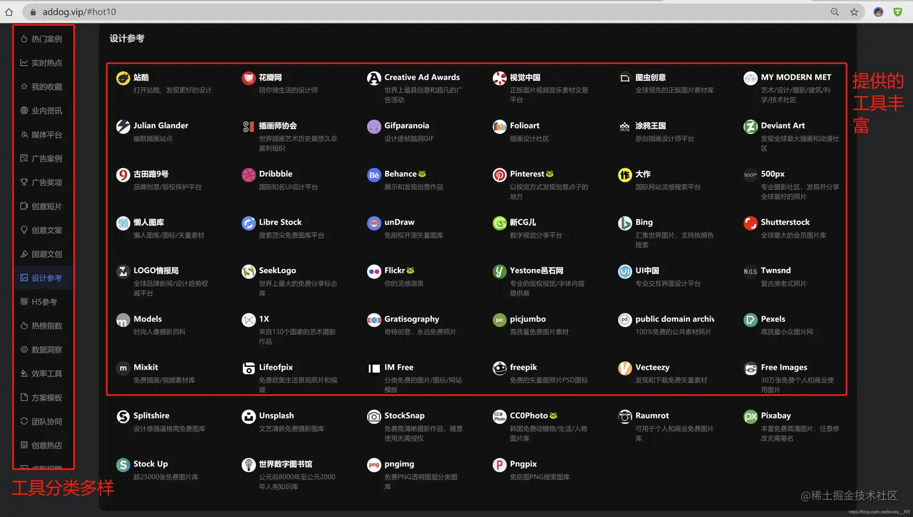Image resolution: width=913 pixels, height=517 pixels.
Task: Open browser zoom magnifier icon
Action: coord(835,11)
